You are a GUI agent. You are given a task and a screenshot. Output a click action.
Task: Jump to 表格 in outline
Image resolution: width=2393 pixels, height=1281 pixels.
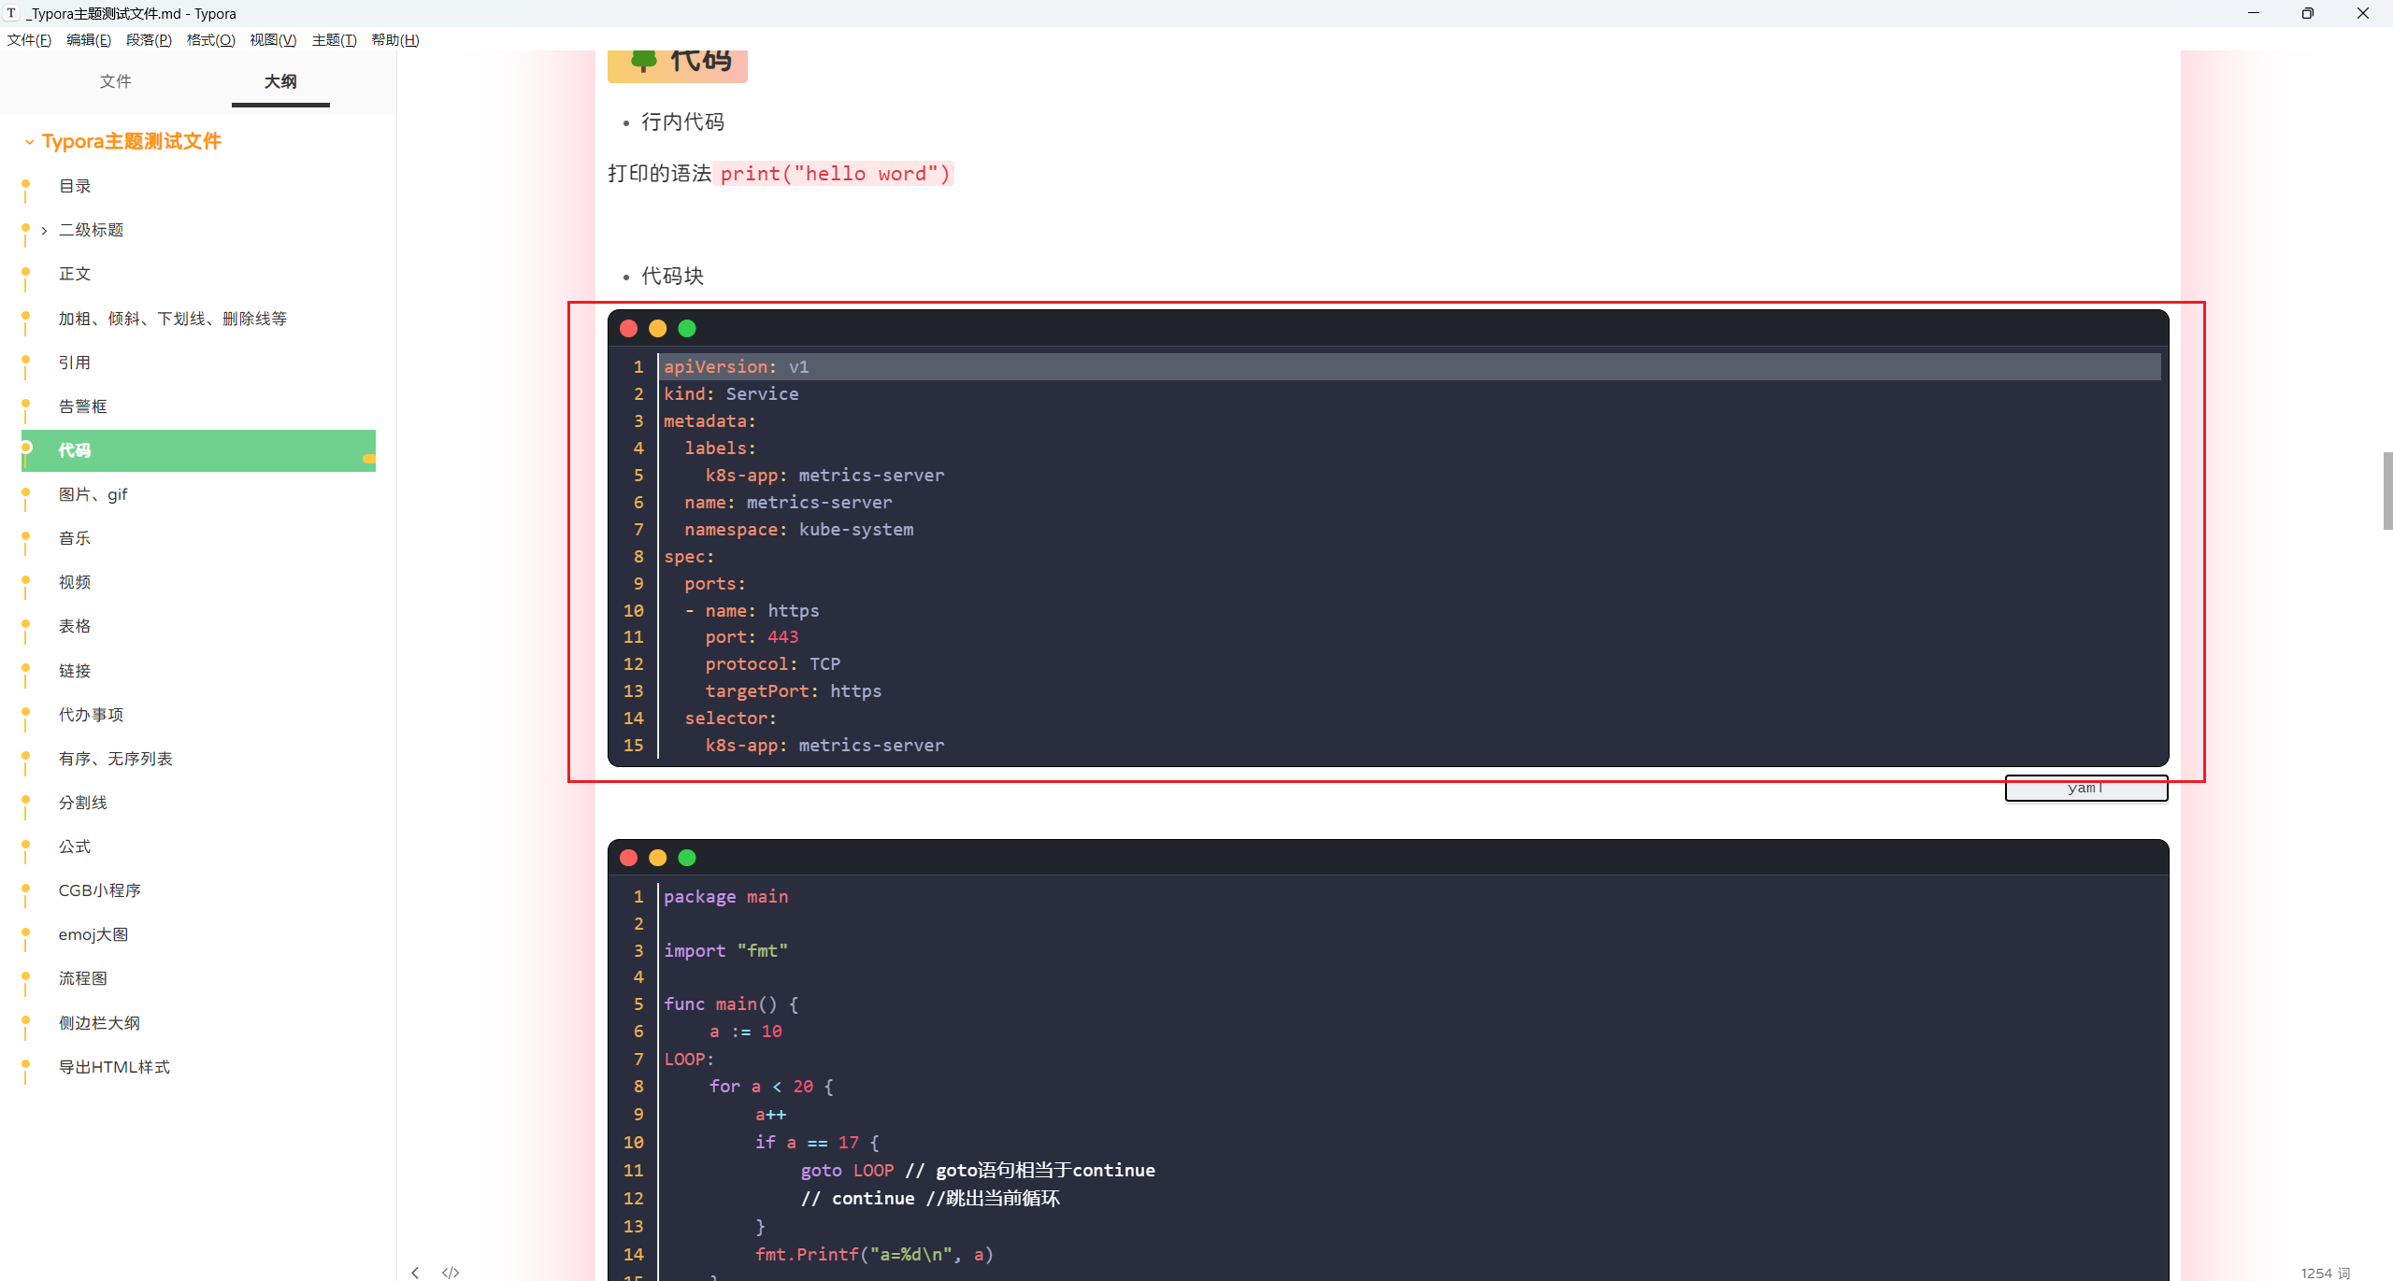[75, 626]
